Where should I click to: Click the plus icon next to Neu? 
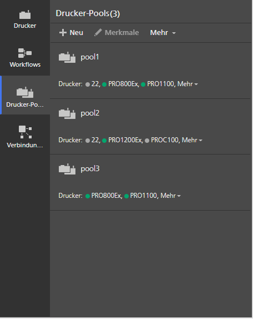pos(63,33)
